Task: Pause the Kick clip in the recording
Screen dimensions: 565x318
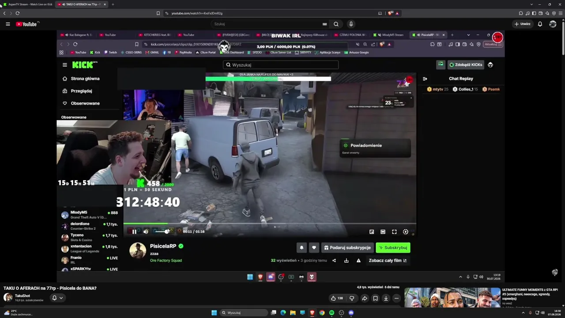Action: (x=134, y=231)
